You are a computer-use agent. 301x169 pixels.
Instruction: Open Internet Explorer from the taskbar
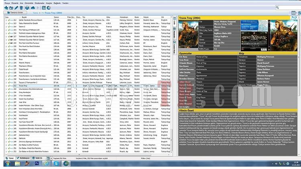click(46, 164)
